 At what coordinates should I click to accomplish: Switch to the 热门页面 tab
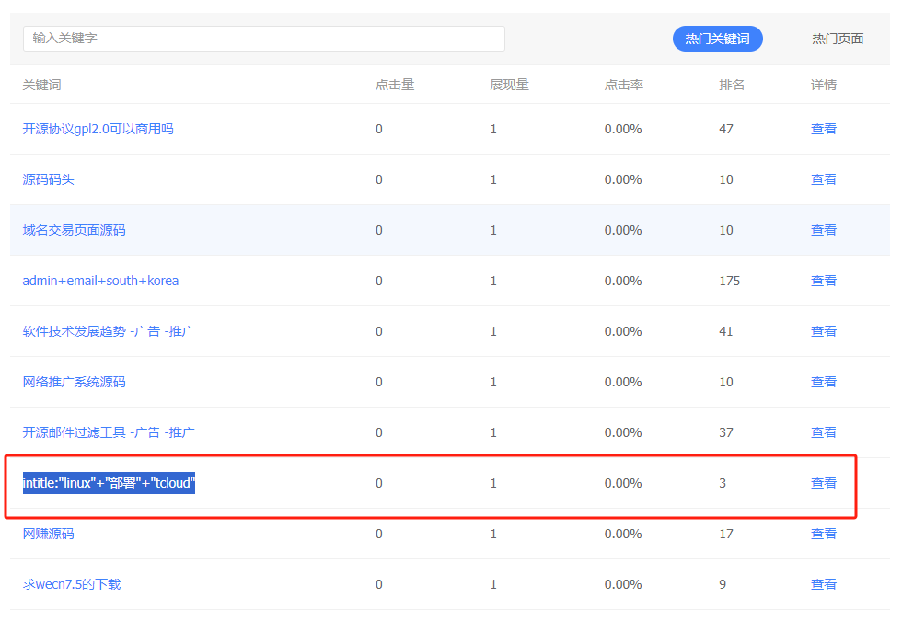838,39
